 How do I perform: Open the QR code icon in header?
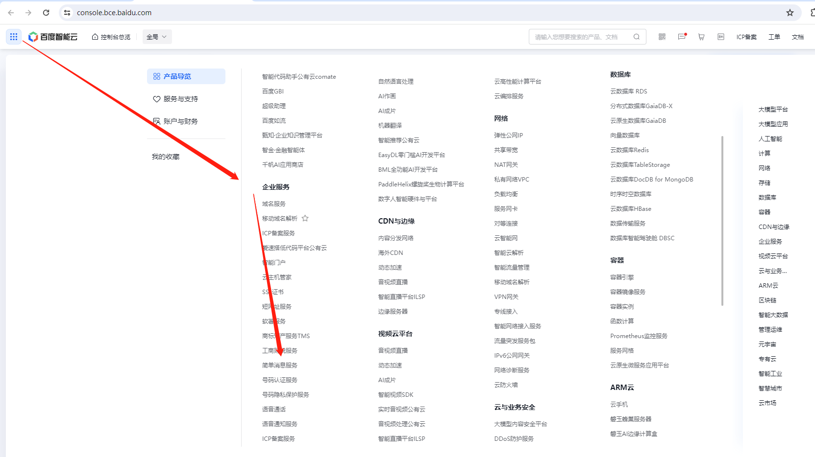point(662,37)
